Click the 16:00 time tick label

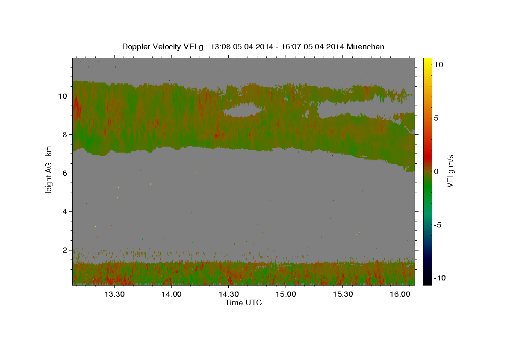tap(400, 294)
